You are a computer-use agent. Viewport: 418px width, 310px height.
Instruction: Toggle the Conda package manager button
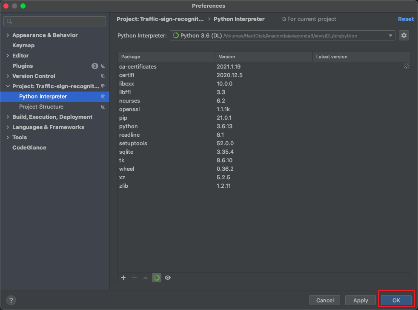tap(157, 278)
